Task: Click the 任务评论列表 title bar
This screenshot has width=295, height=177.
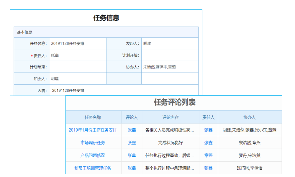Action: pos(174,103)
